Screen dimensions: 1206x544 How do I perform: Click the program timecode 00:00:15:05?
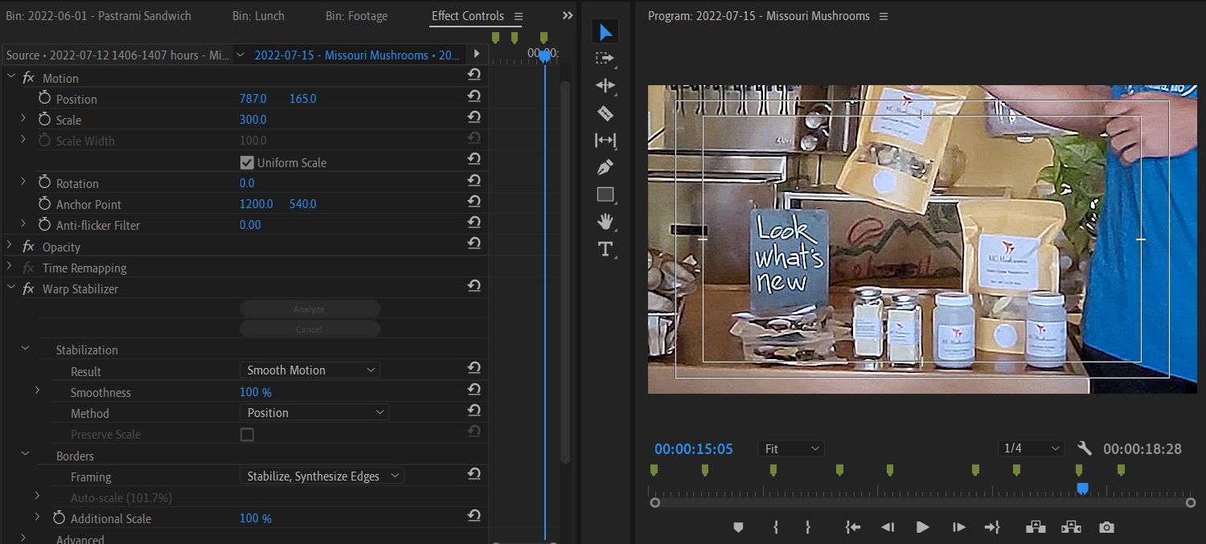coord(694,448)
